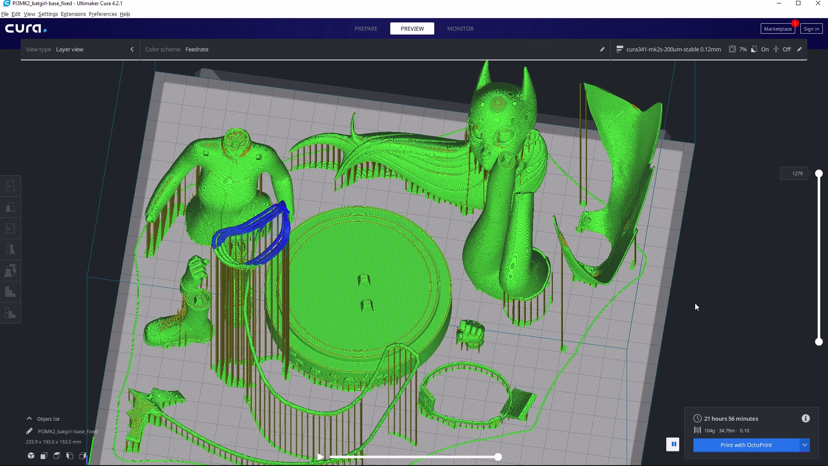Open the Preferences menu

click(x=103, y=14)
